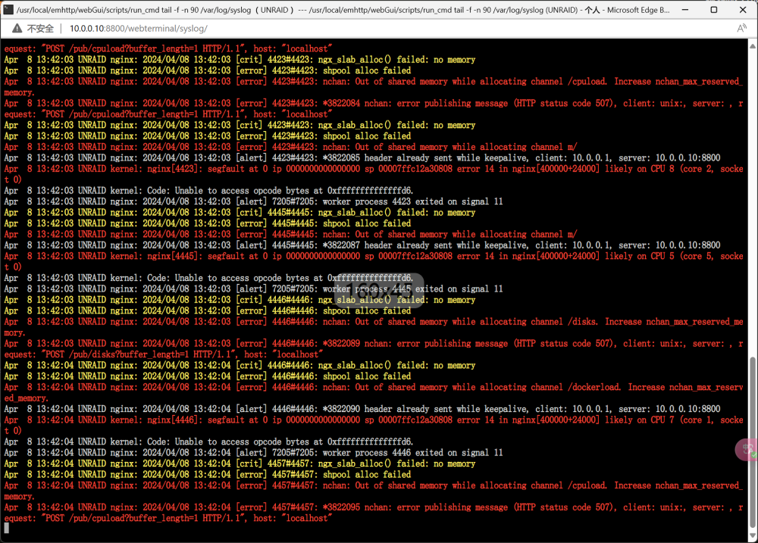Viewport: 758px width, 543px height.
Task: Click the '4445#4445: ngx_slab_alloc() failed' line
Action: [240, 213]
